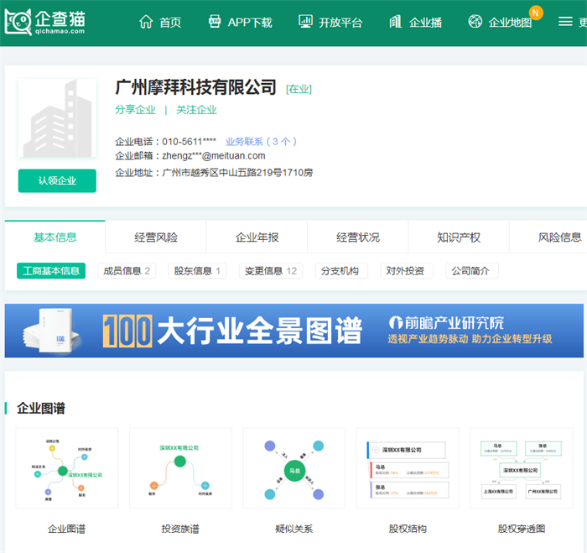Click the globe icon beside 企业地图
Image resolution: width=587 pixels, height=553 pixels.
tap(475, 21)
